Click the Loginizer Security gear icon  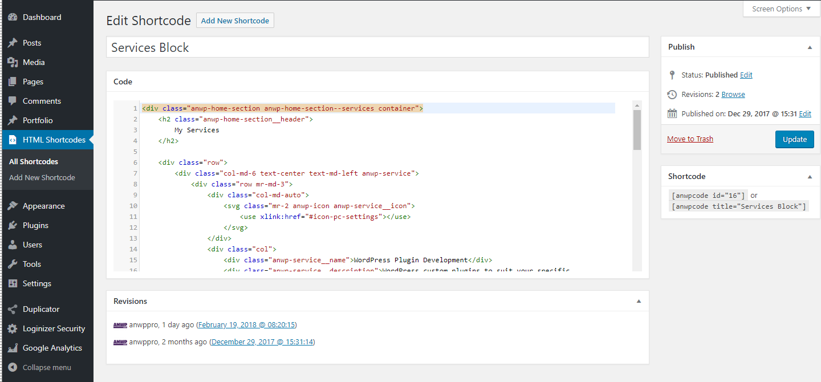pos(13,328)
